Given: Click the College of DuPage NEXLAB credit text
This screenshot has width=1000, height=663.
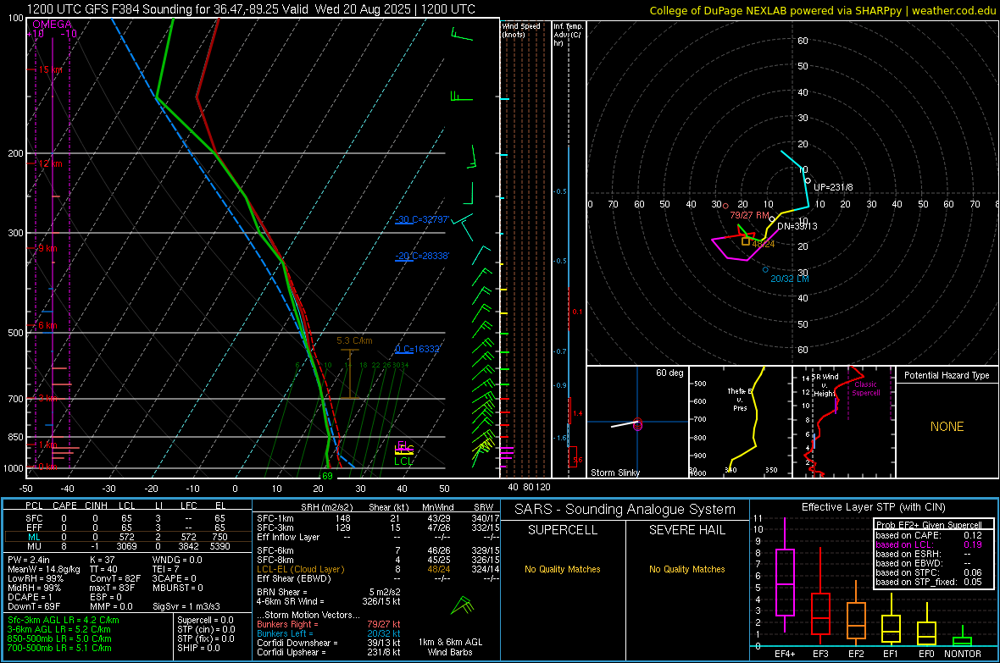Looking at the screenshot, I should tap(822, 10).
